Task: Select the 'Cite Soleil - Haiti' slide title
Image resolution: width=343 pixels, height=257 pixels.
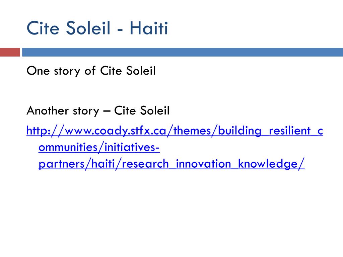Action: tap(97, 28)
